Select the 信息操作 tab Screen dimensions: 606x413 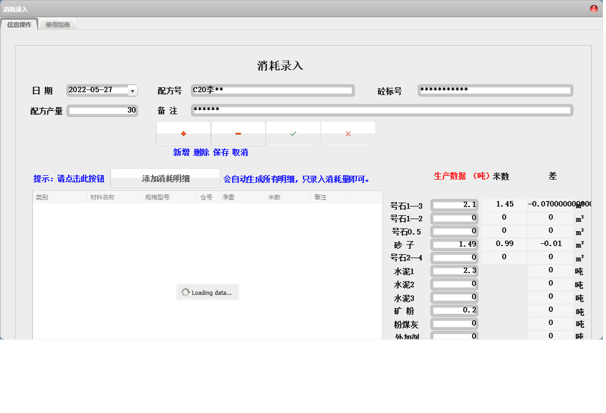coord(19,25)
